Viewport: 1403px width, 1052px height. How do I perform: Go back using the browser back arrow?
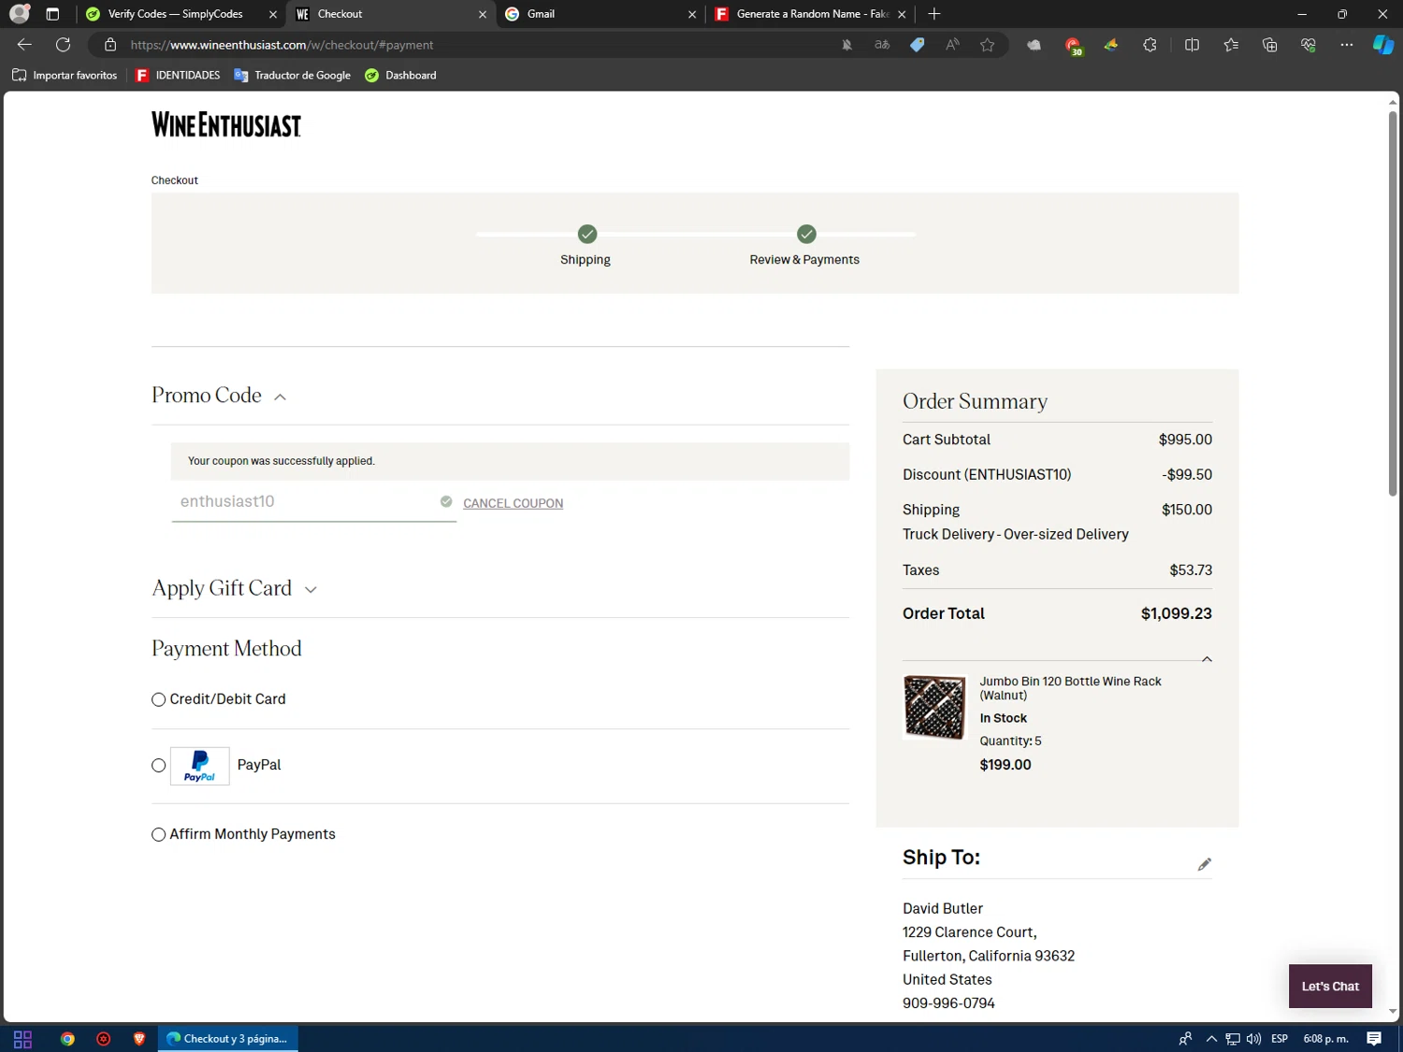pos(24,45)
